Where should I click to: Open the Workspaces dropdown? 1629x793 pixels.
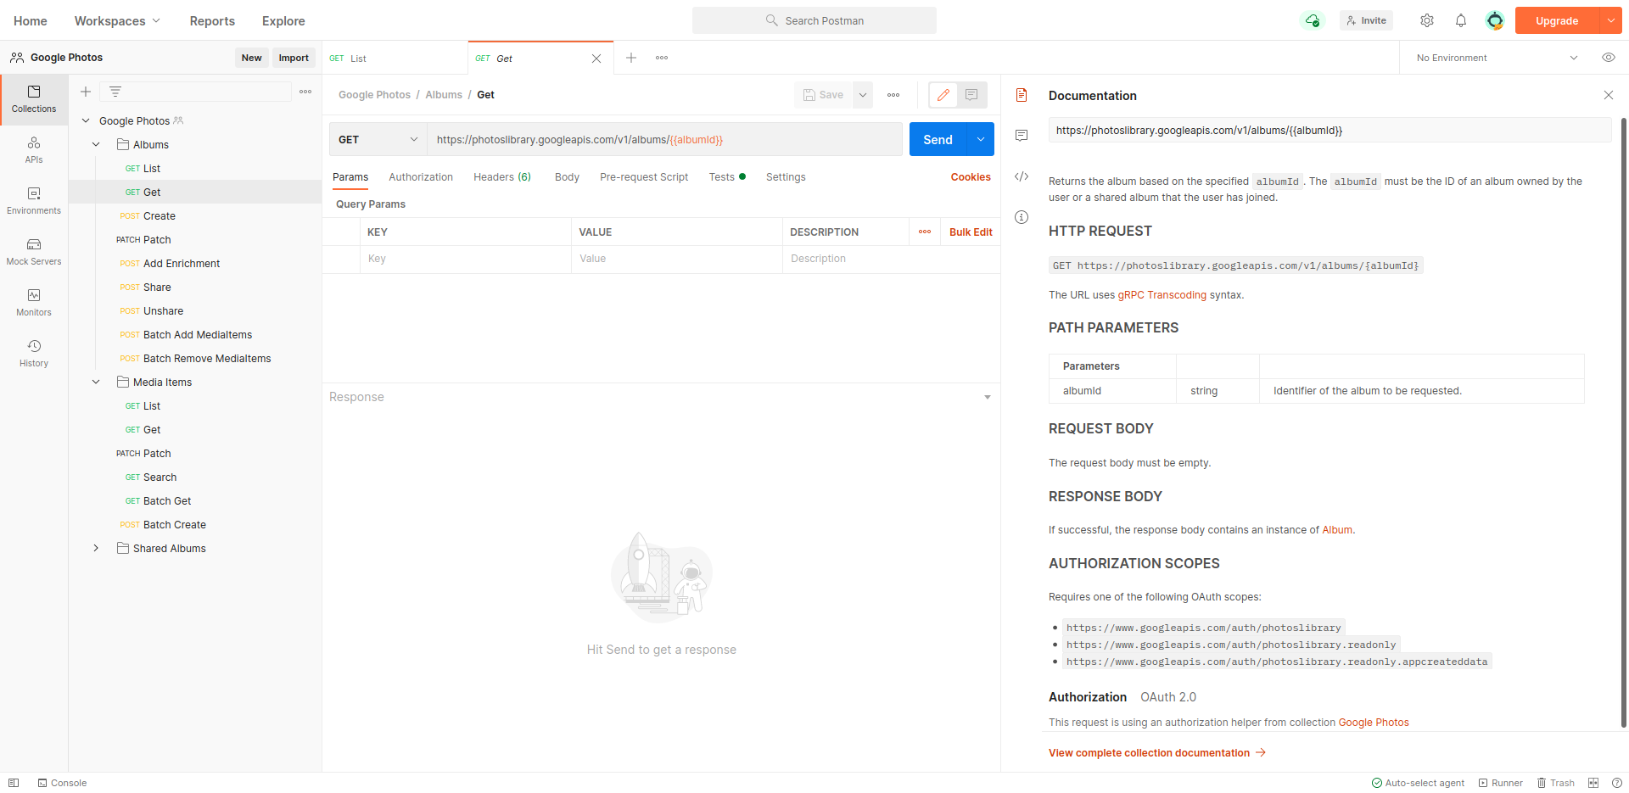coord(117,20)
